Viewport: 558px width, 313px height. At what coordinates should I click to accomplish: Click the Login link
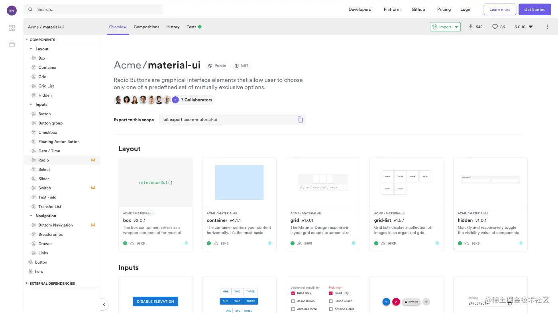466,9
